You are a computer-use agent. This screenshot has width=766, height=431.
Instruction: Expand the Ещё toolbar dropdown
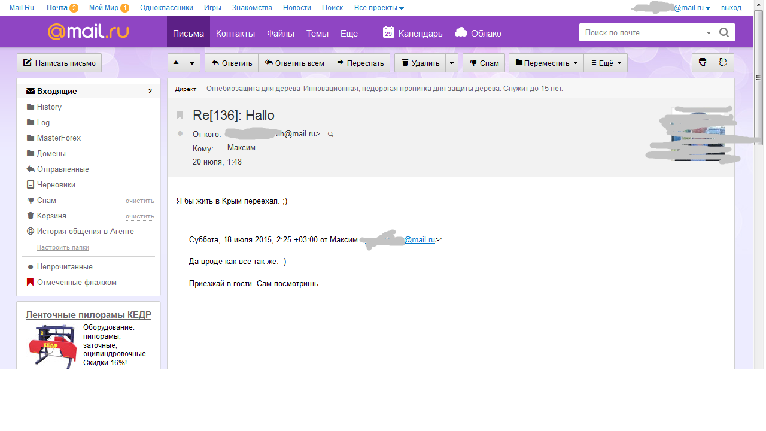pyautogui.click(x=606, y=63)
